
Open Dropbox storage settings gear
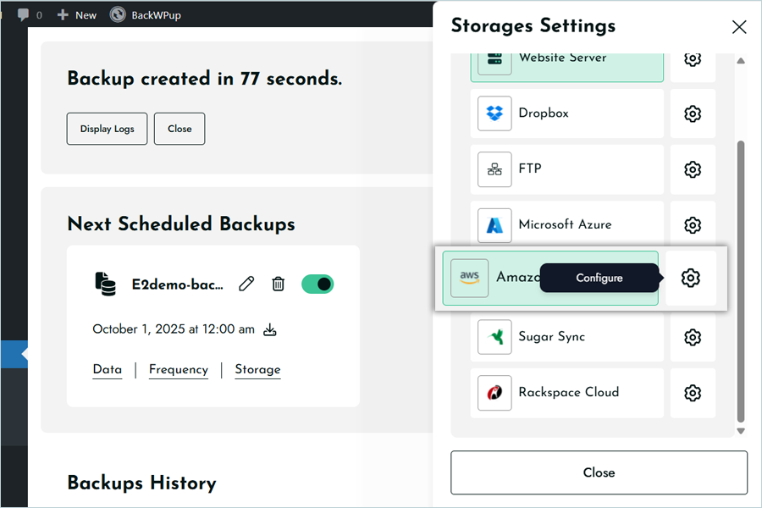[x=693, y=113]
